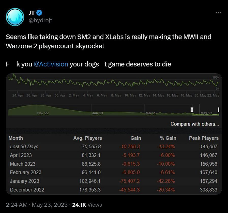This screenshot has width=228, height=213.
Task: Click Compare with others link
Action: (x=194, y=124)
